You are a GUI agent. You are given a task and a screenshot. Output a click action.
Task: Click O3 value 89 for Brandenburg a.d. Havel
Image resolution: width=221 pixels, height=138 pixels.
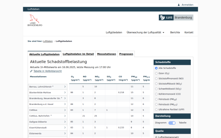point(72,104)
